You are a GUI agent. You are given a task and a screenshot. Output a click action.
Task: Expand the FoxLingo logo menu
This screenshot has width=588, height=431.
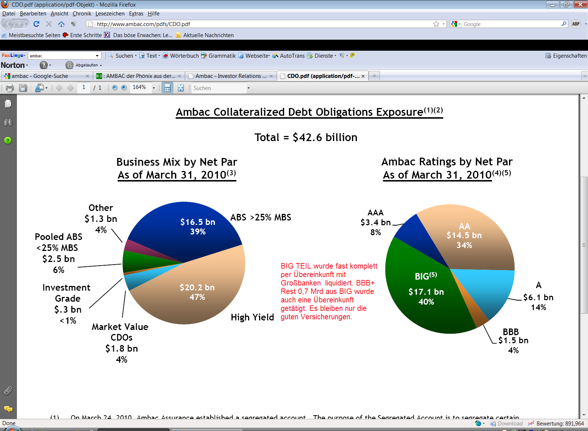click(14, 55)
